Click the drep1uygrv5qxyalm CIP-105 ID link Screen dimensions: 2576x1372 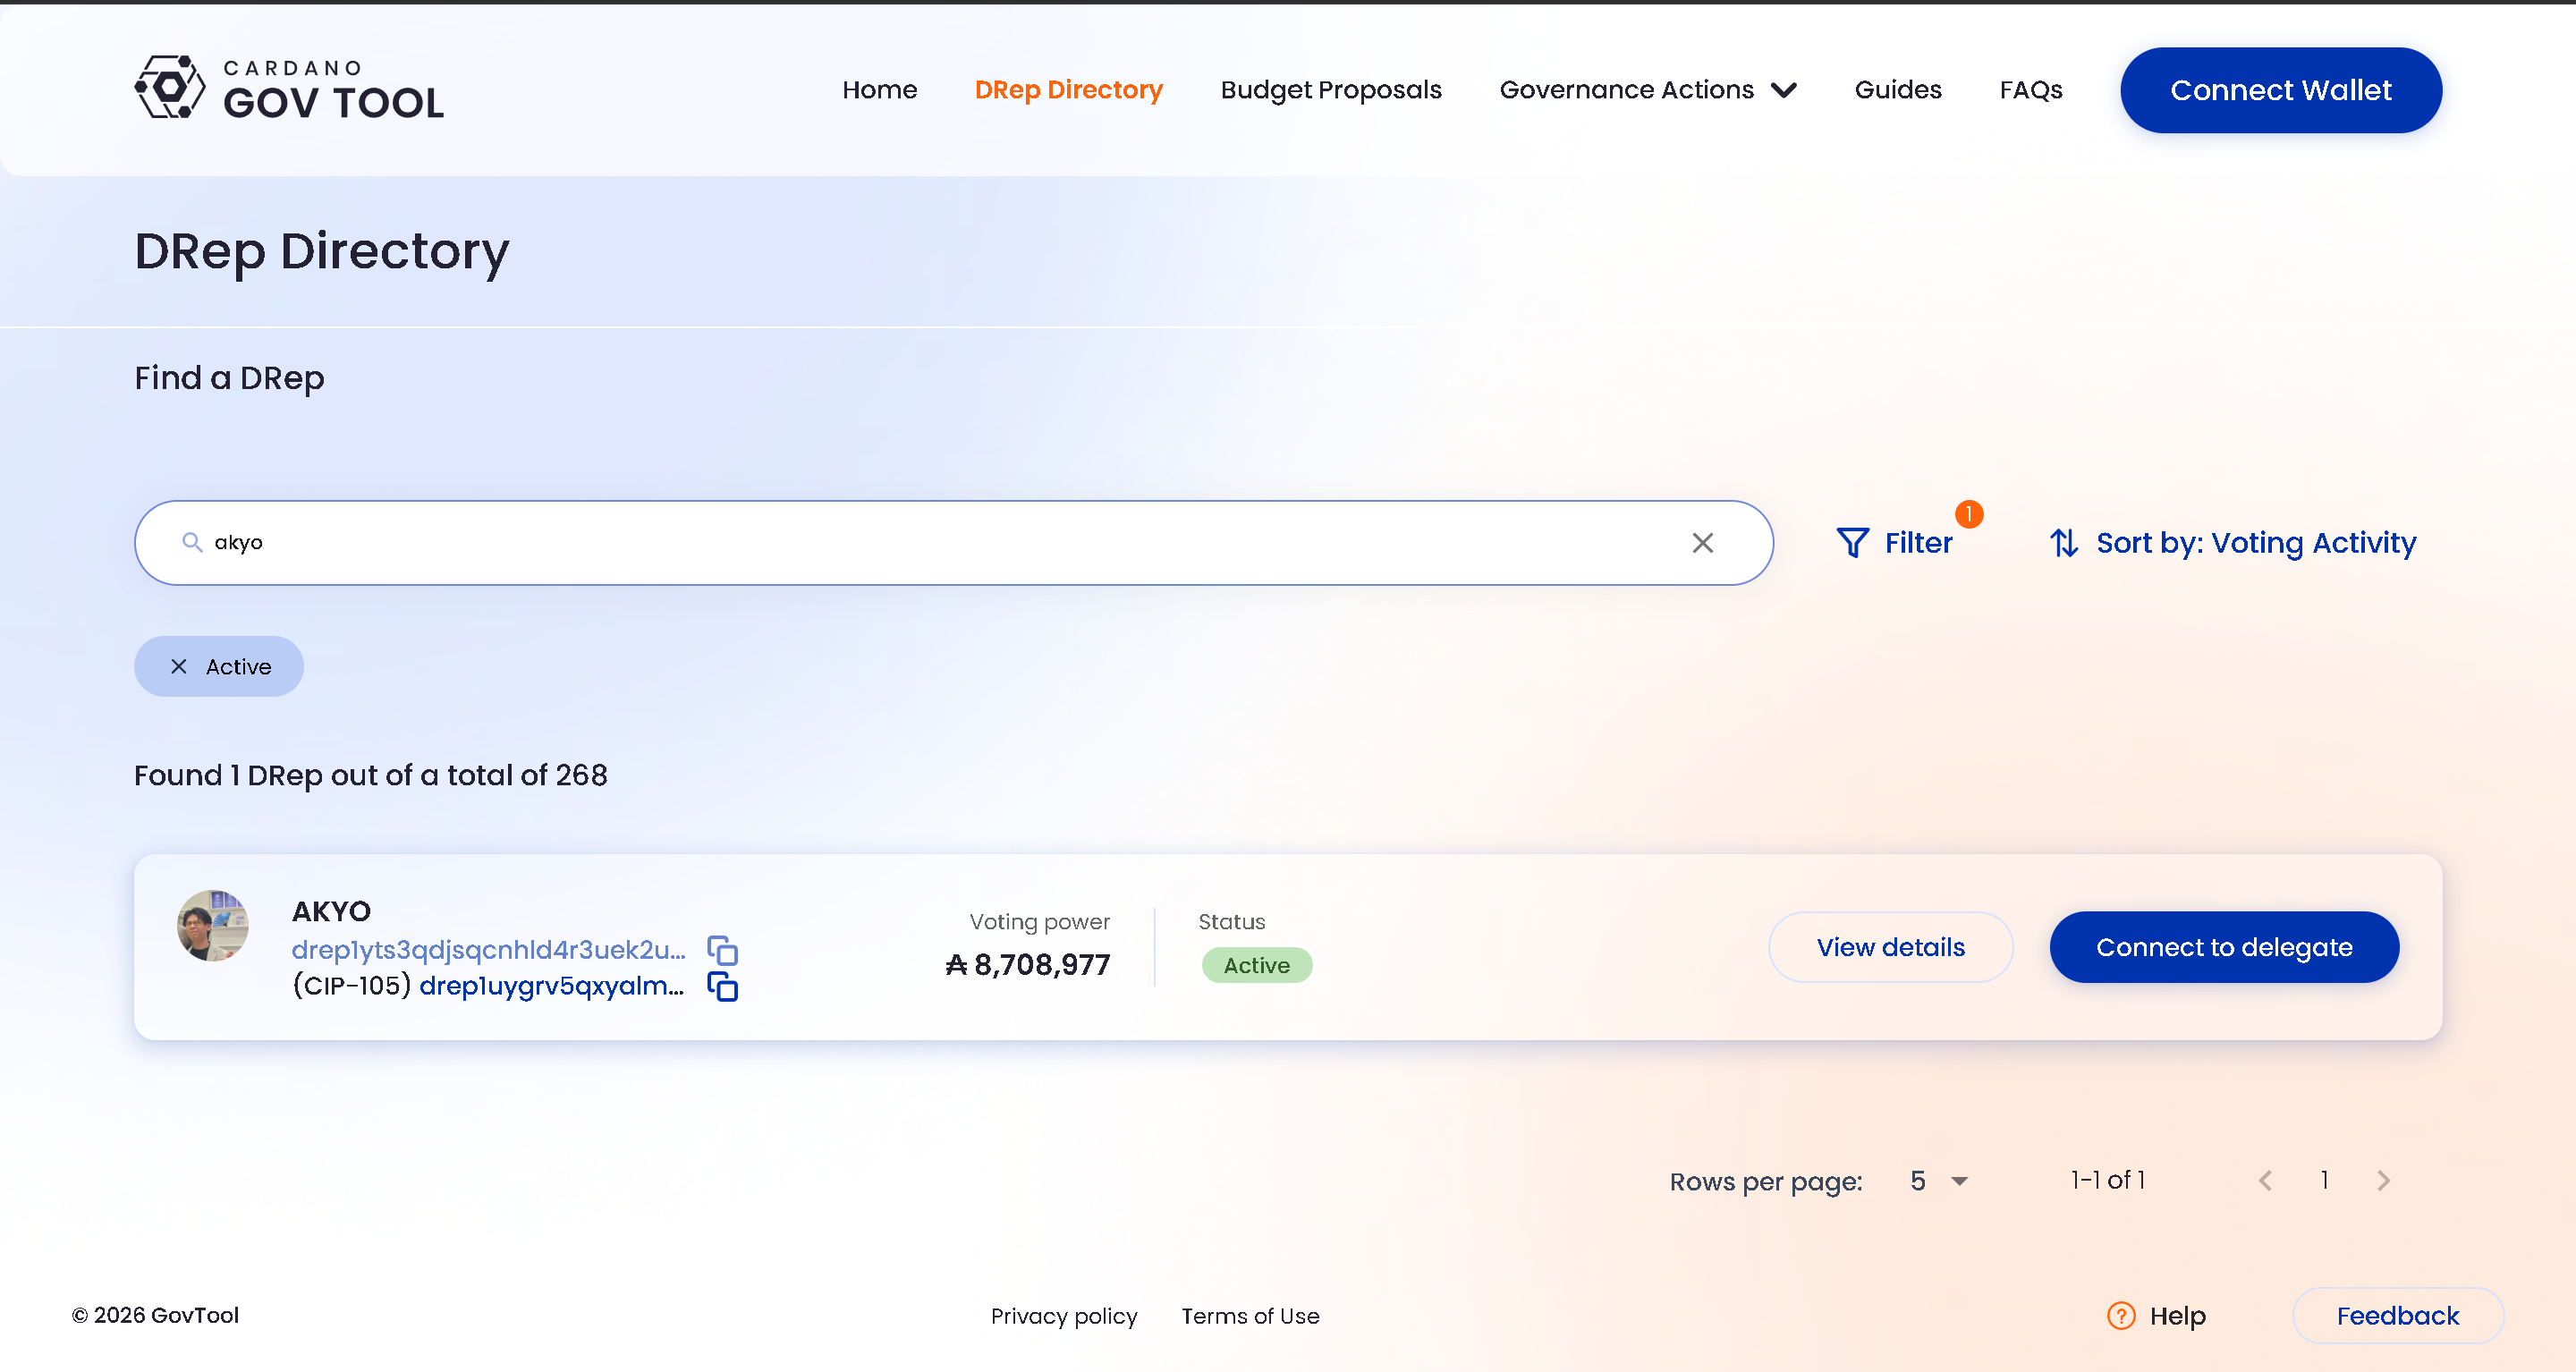551,986
